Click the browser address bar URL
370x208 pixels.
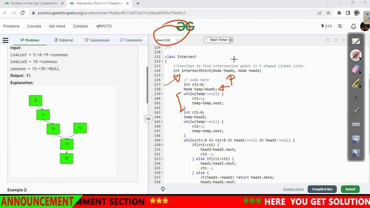(x=112, y=13)
